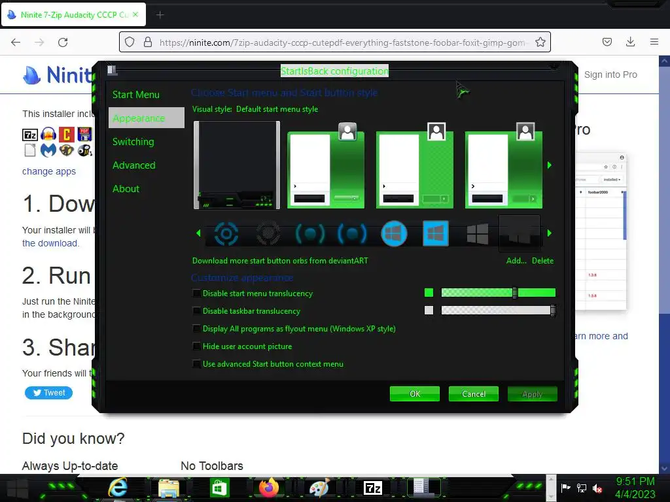Select the second green gradient menu style

[326, 165]
